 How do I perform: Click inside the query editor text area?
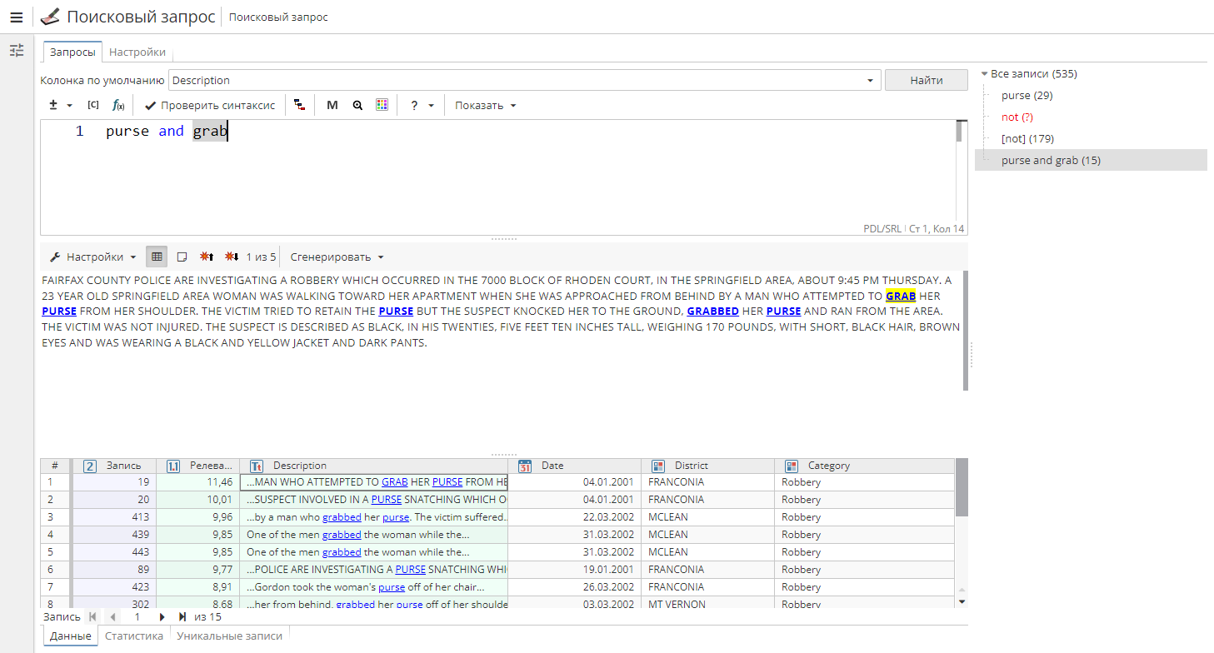point(500,177)
